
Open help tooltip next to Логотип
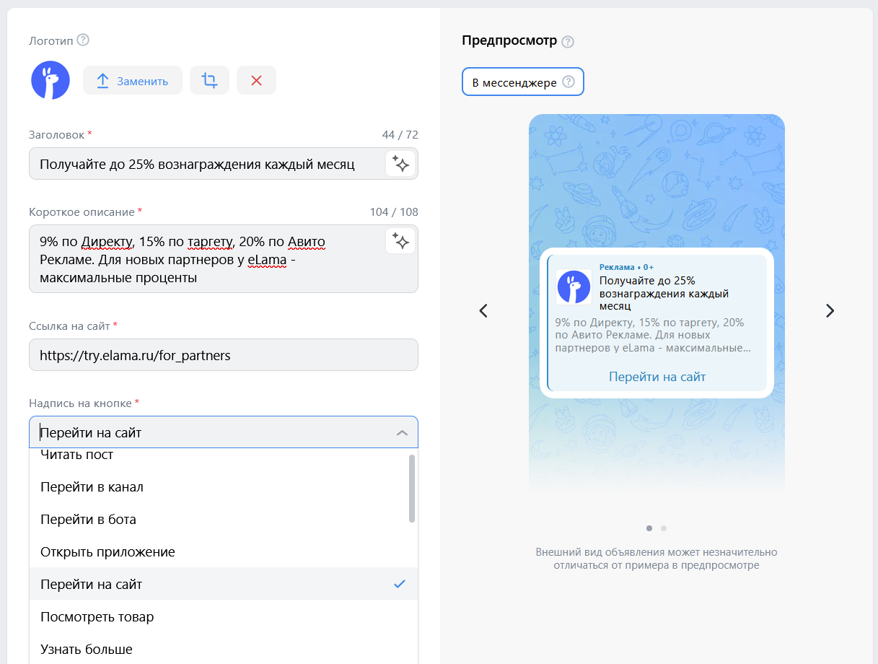83,40
